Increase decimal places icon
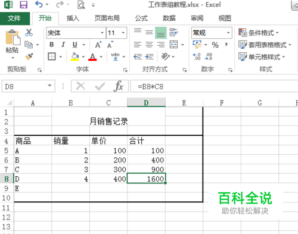This screenshot has height=234, width=298. tap(197, 57)
